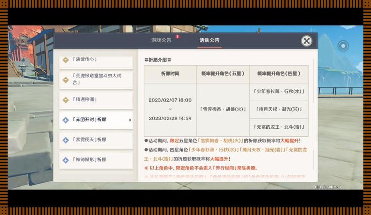The height and width of the screenshot is (215, 371).
Task: Click「掩月天权·凝光(岩)」table cell
Action: [279, 109]
